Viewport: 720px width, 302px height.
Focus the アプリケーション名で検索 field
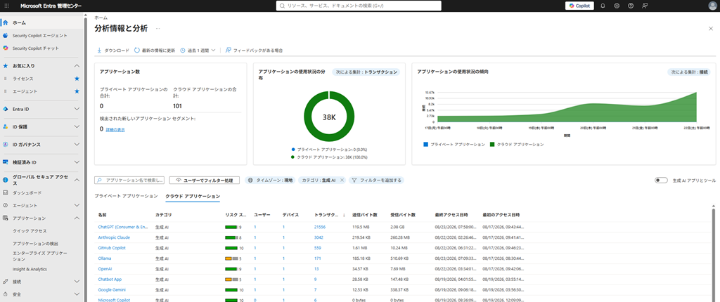129,180
